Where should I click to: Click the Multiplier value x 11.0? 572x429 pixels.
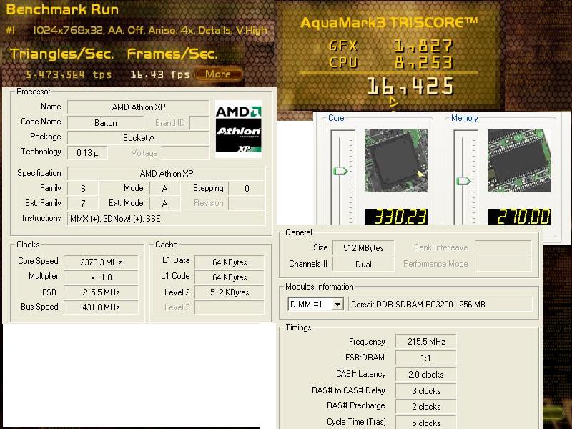[101, 277]
